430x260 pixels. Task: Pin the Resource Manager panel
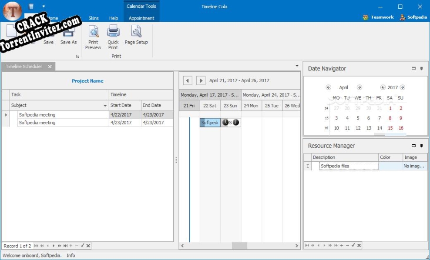click(x=422, y=146)
